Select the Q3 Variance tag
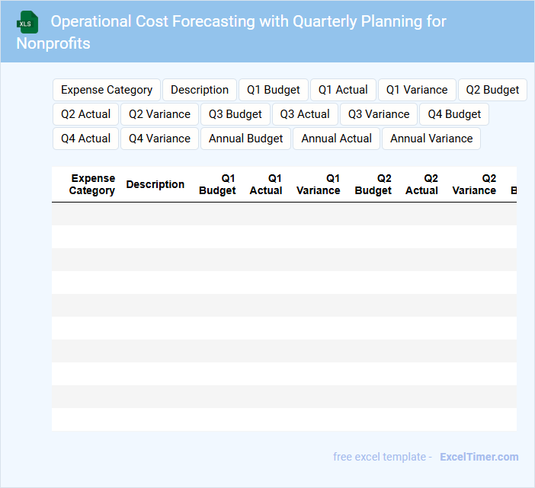Viewport: 535px width, 488px height. (379, 114)
